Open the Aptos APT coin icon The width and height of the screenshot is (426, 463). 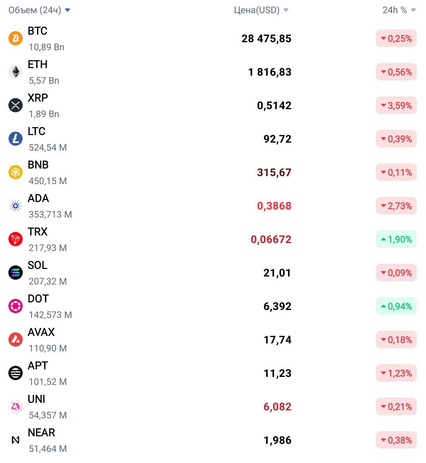16,373
